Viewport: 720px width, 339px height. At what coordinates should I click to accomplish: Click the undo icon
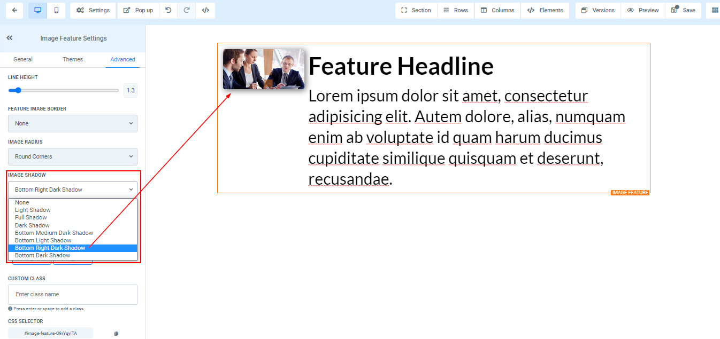pyautogui.click(x=168, y=10)
